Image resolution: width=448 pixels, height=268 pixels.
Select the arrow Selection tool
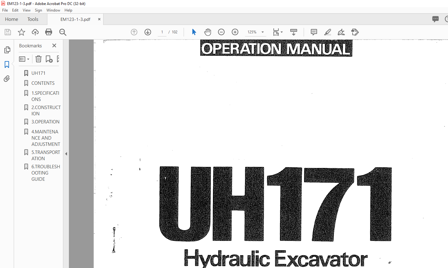coord(194,32)
